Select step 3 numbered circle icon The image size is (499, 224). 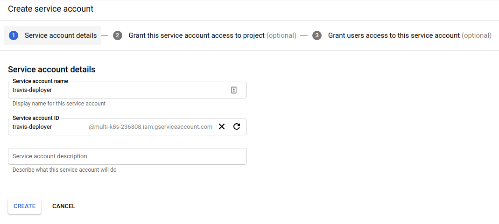[316, 35]
